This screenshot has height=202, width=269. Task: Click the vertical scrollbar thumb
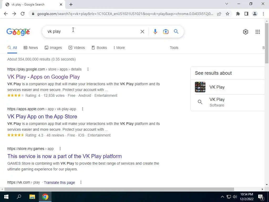coord(267,43)
